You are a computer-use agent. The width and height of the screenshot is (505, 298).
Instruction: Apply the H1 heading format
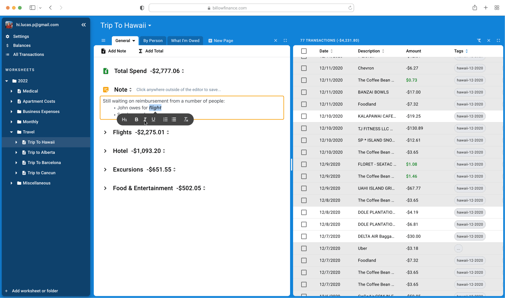[x=124, y=120]
